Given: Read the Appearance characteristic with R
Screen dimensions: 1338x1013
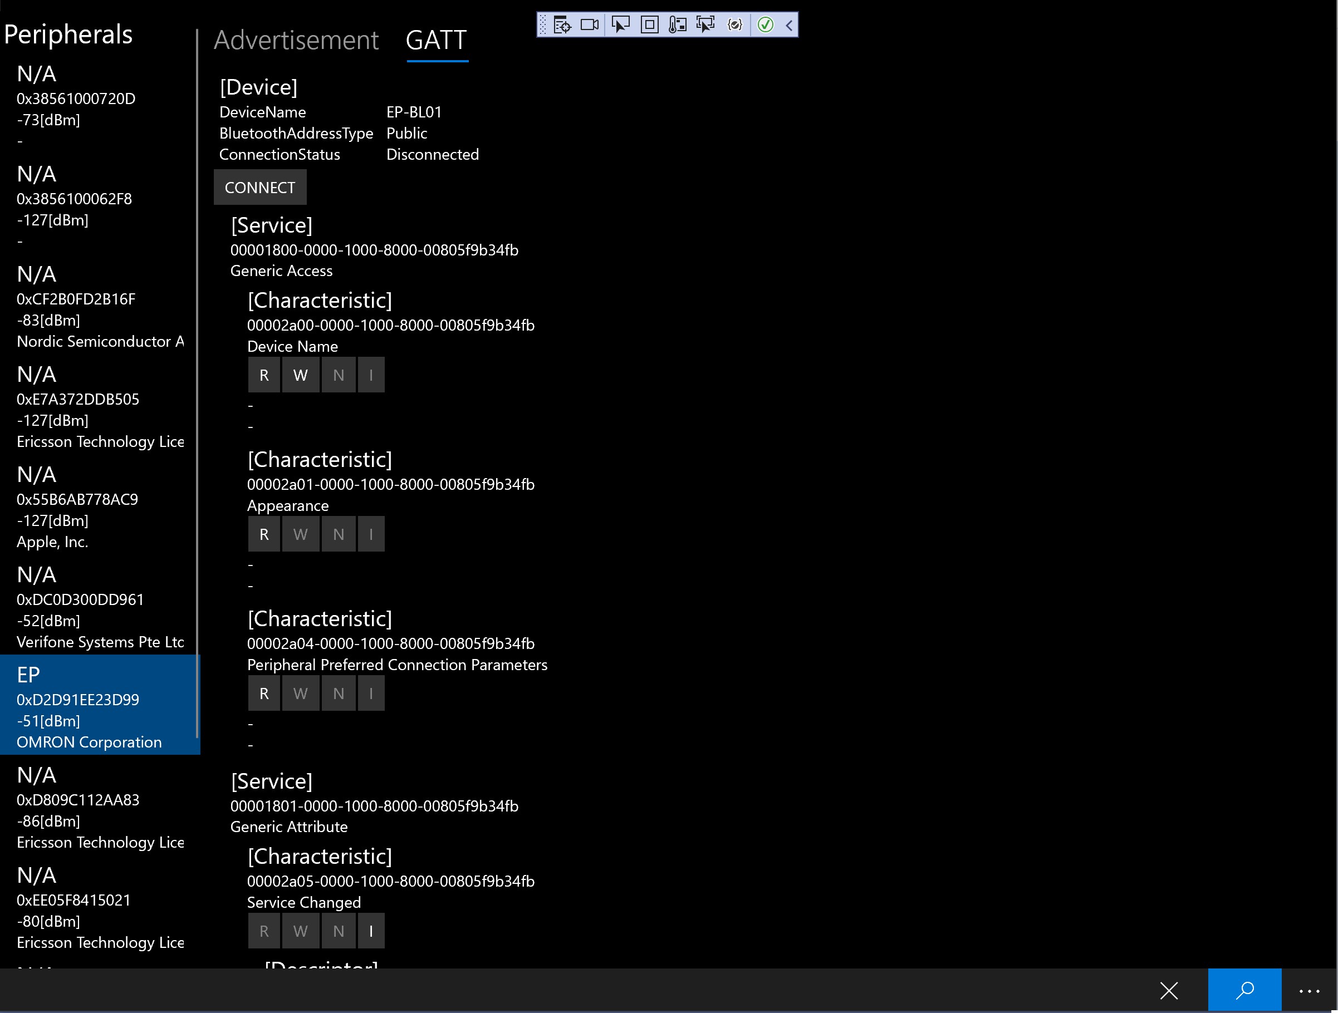Looking at the screenshot, I should tap(264, 534).
